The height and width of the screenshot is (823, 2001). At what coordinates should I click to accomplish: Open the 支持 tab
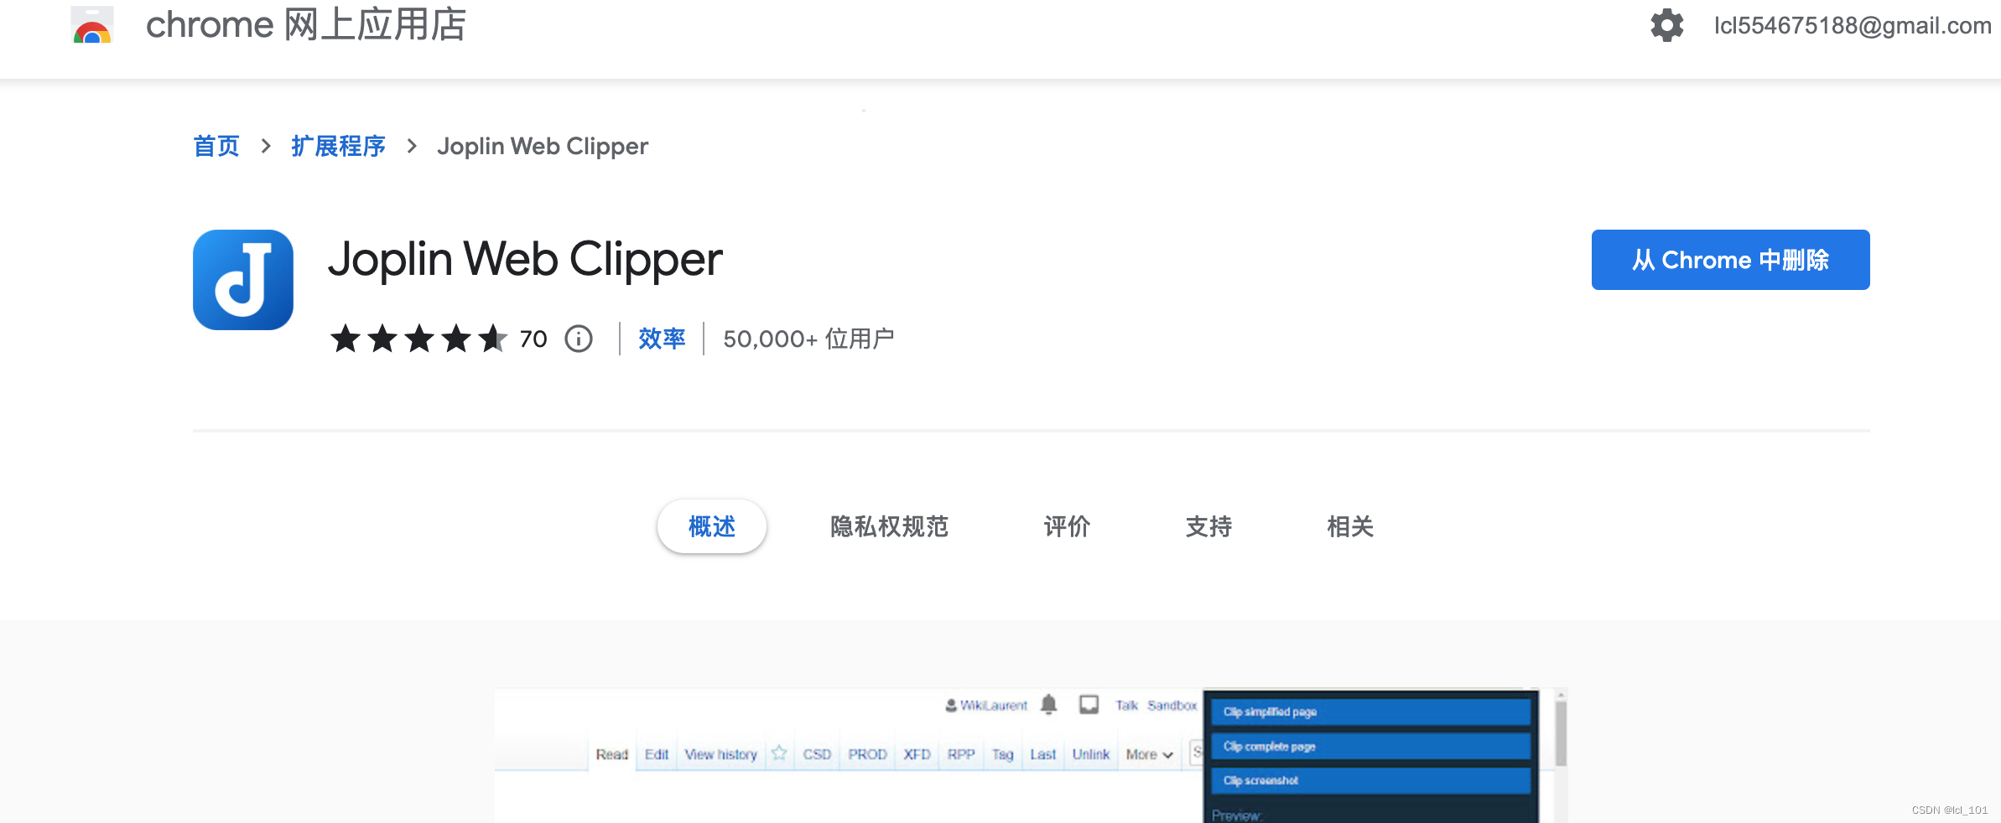click(1208, 526)
